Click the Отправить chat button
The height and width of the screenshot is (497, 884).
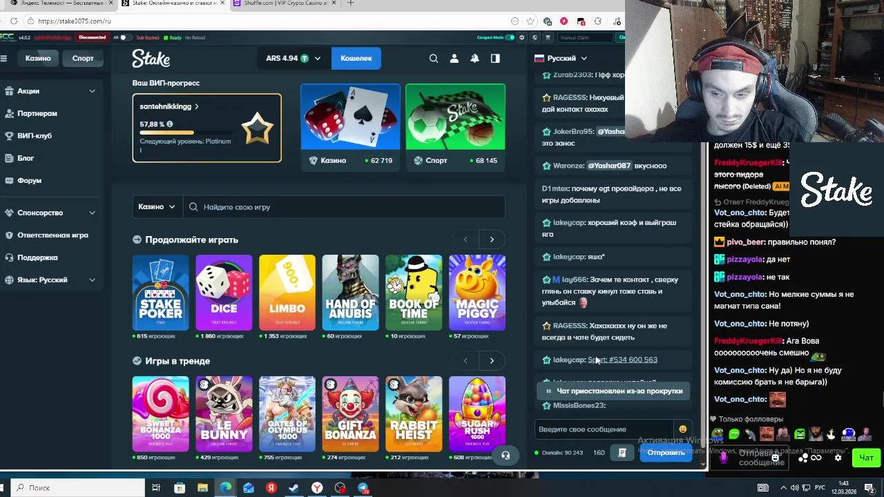coord(666,453)
